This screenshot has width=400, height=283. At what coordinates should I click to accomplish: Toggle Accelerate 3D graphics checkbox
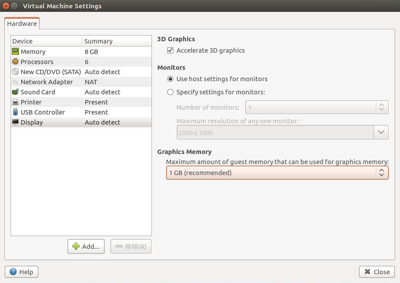pos(170,50)
